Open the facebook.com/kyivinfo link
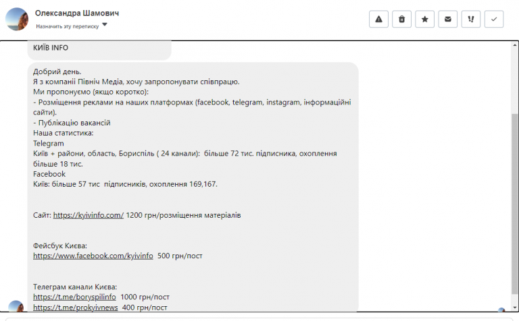519x321 pixels. (93, 256)
